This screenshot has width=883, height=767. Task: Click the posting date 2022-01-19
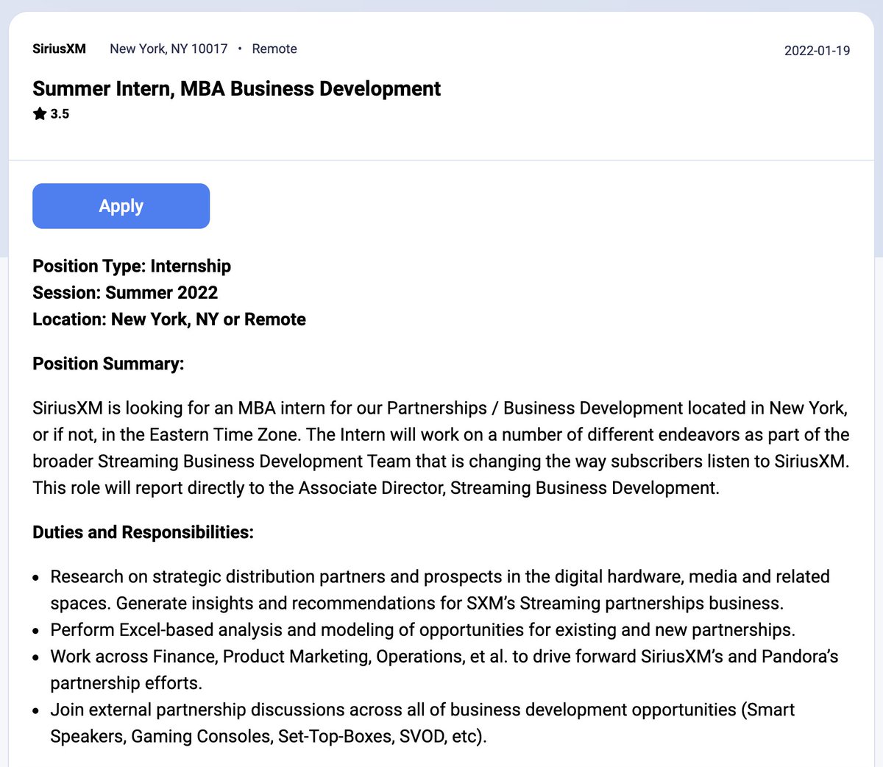click(x=817, y=50)
